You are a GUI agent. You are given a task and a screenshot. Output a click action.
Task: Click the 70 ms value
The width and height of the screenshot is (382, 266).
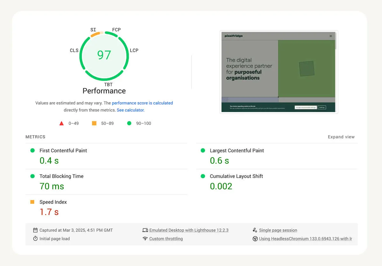(52, 186)
